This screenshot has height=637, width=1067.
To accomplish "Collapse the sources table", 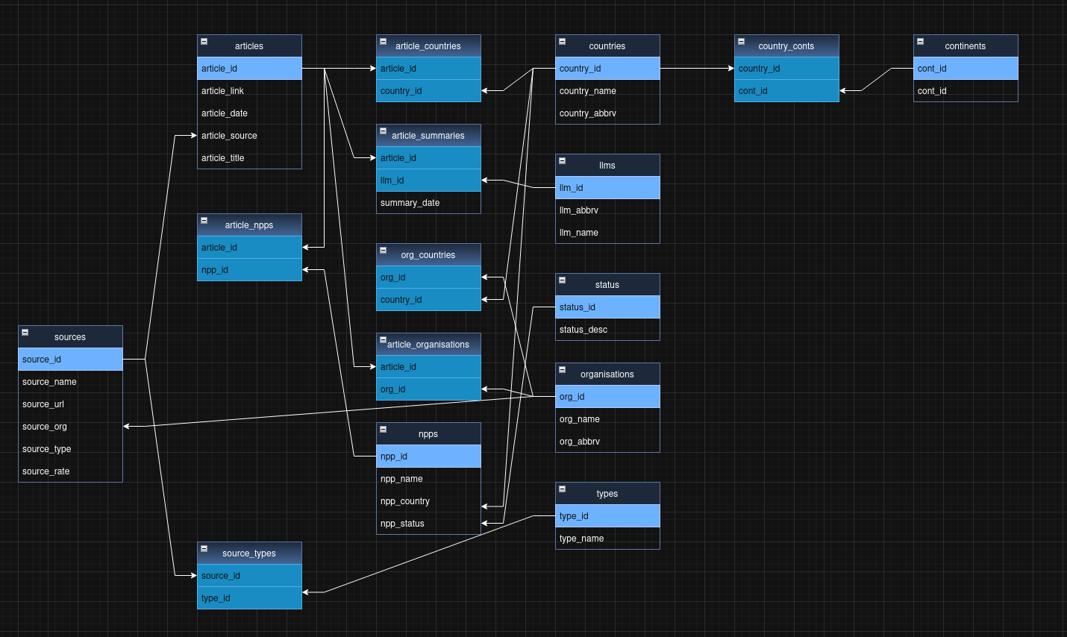I will [x=25, y=333].
